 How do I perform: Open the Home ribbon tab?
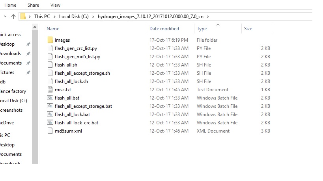[10, 5]
